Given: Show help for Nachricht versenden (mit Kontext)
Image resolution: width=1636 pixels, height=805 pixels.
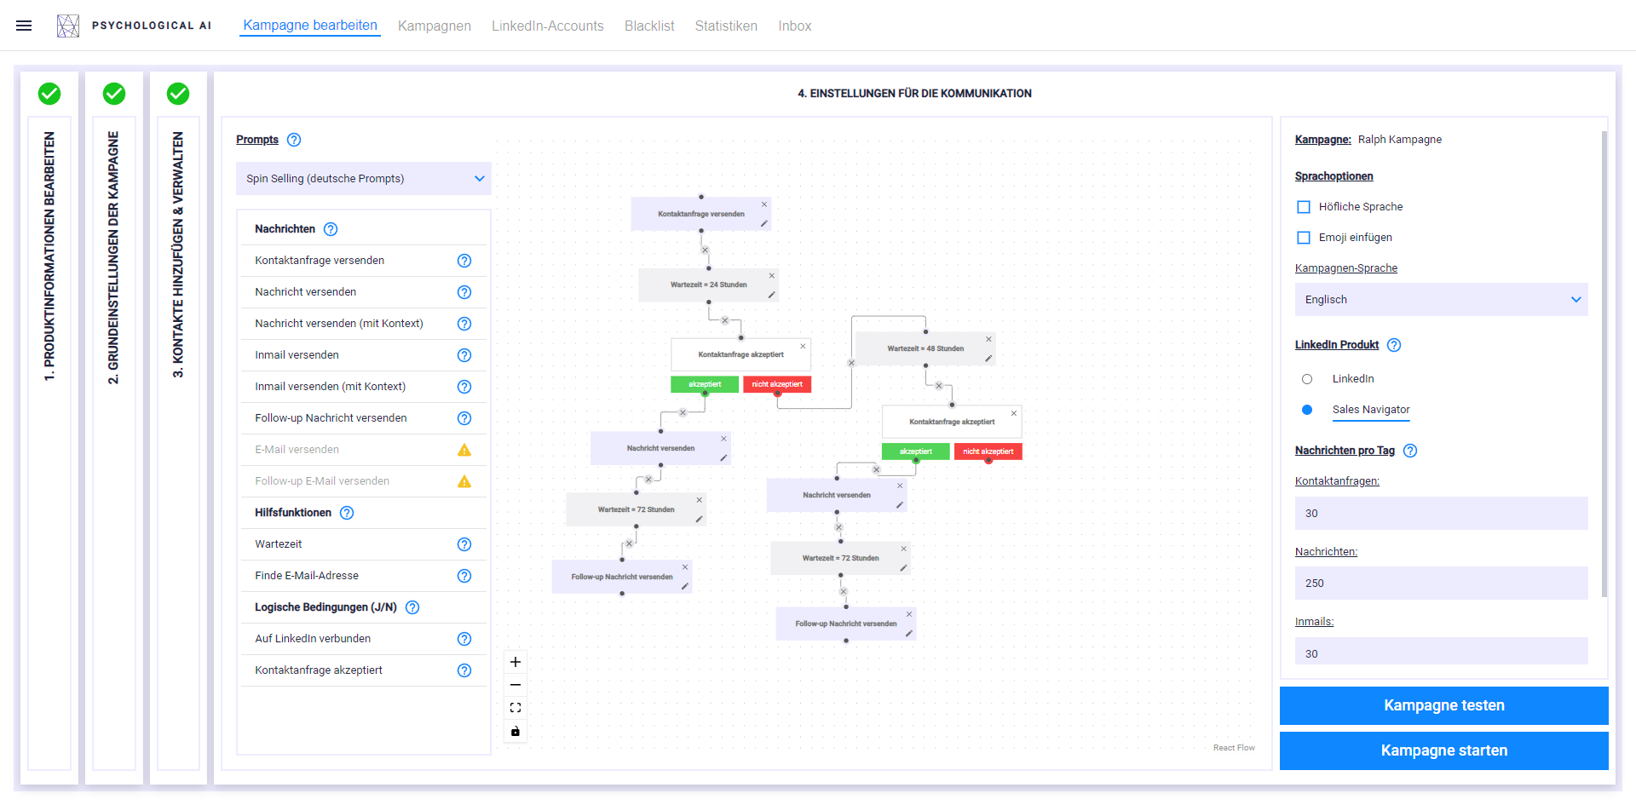Looking at the screenshot, I should [464, 324].
